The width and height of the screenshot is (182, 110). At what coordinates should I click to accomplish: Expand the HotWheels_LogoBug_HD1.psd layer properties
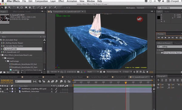[10, 89]
